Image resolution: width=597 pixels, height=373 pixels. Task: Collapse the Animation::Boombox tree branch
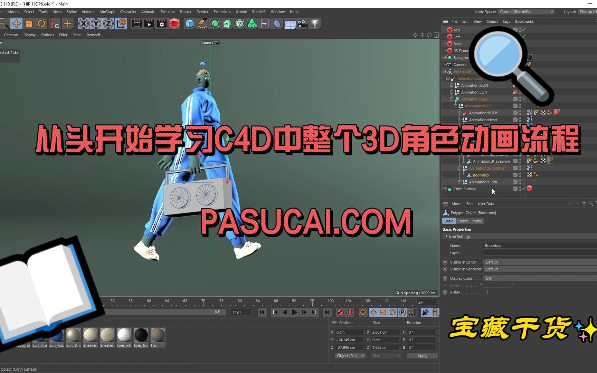coord(460,168)
